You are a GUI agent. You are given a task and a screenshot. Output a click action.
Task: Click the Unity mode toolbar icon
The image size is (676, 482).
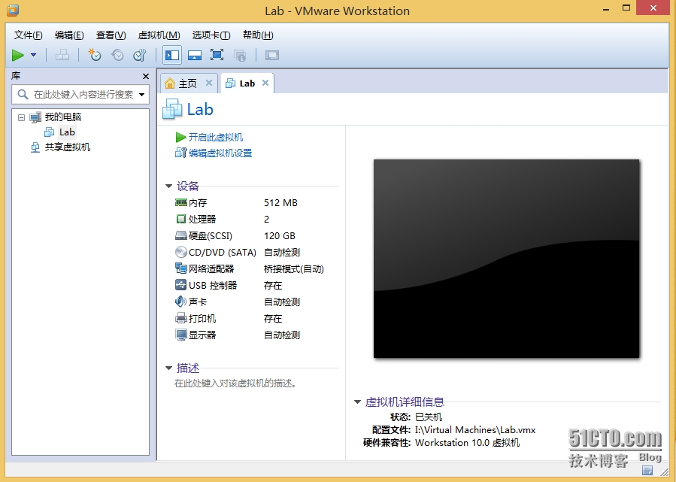point(240,55)
